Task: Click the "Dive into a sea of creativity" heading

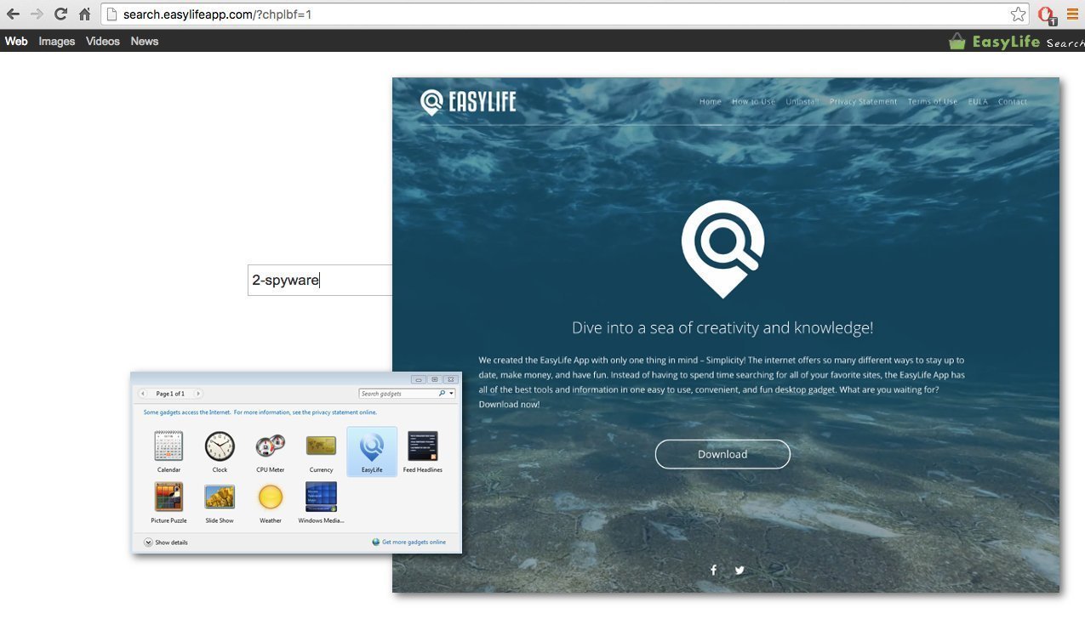Action: 722,328
